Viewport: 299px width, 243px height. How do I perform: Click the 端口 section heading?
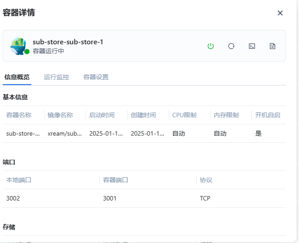tap(9, 162)
